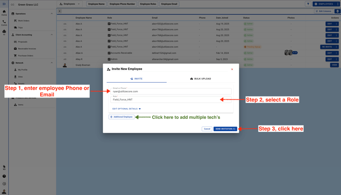Expand Edit Optional Details
341x195 pixels.
(x=127, y=109)
